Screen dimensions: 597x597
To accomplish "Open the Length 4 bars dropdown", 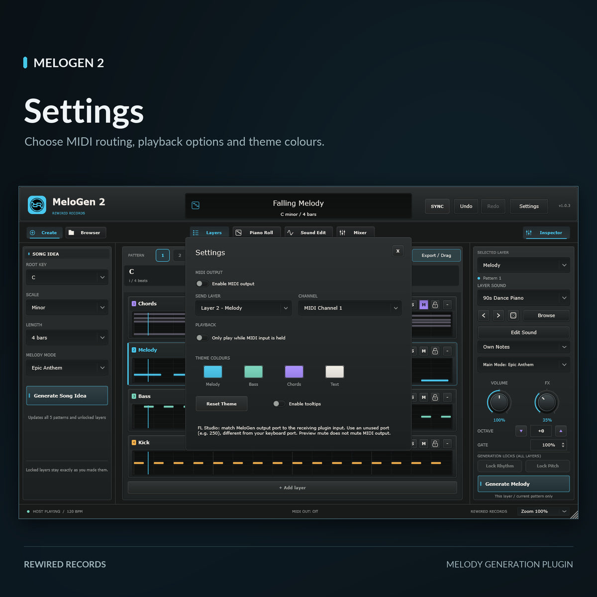I will point(67,338).
